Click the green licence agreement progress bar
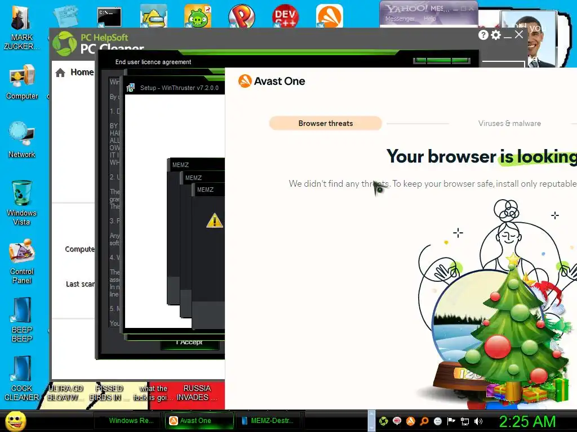The image size is (577, 432). (442, 60)
